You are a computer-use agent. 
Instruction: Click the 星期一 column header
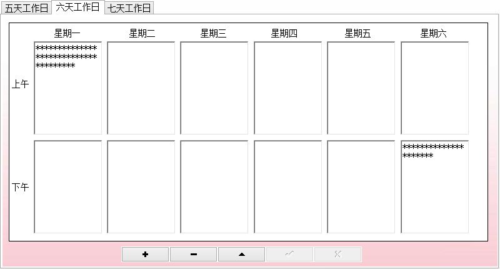(x=67, y=33)
